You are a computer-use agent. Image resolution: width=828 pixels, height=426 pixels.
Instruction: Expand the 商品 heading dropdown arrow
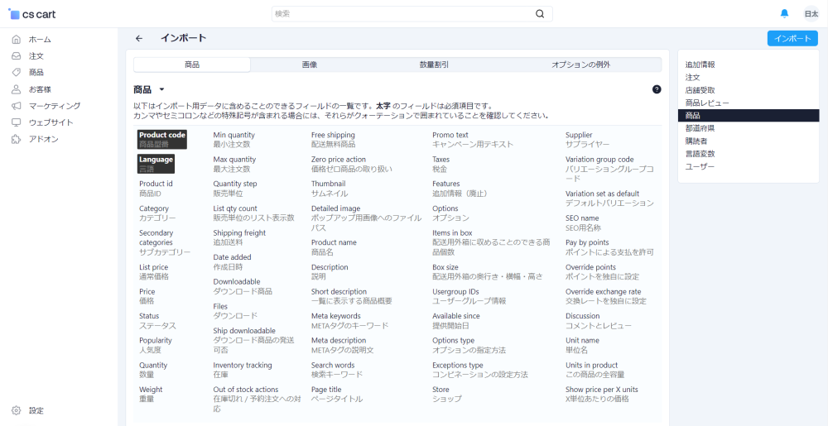coord(161,90)
